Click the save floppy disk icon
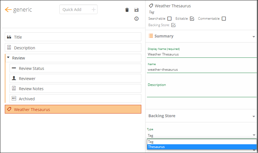Image resolution: width=258 pixels, height=153 pixels. [136, 10]
